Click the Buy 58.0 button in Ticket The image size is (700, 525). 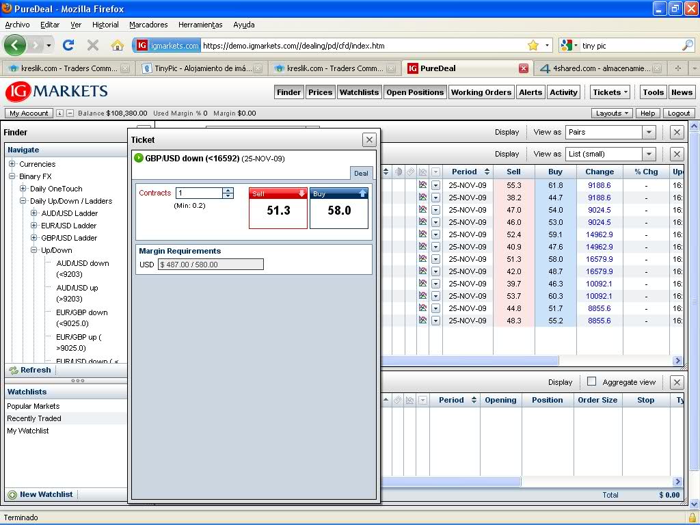[339, 208]
